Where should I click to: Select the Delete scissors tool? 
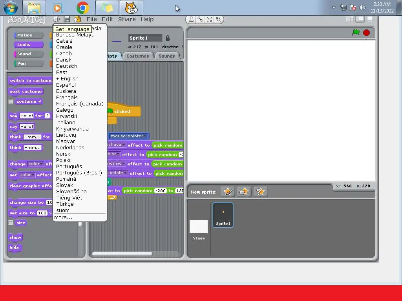[x=200, y=20]
